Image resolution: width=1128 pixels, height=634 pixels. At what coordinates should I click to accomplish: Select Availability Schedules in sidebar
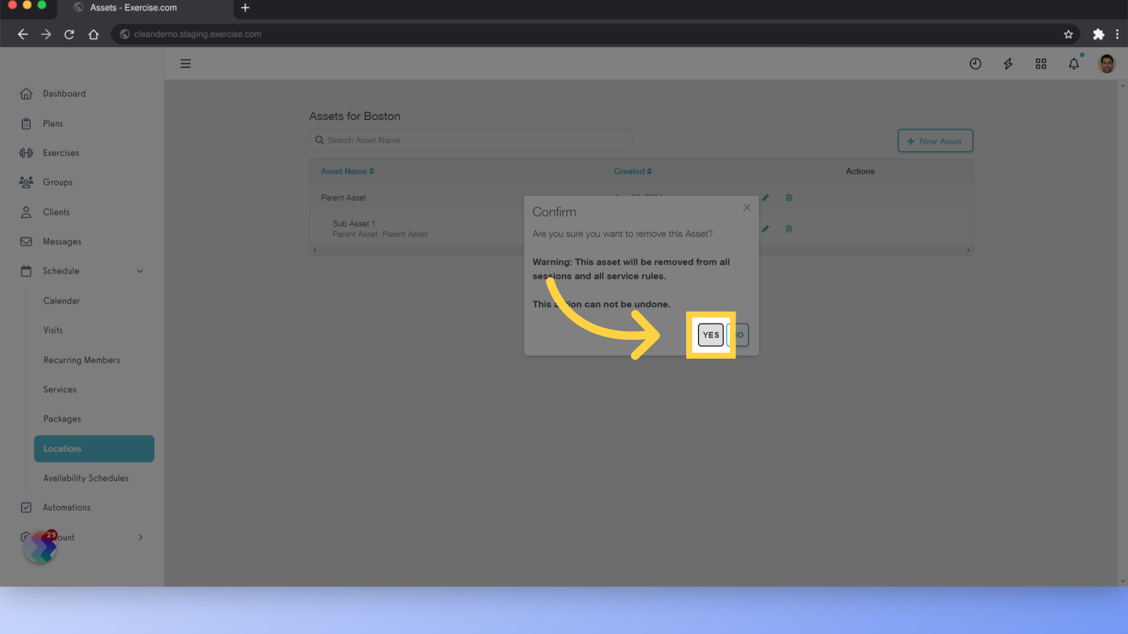tap(86, 478)
